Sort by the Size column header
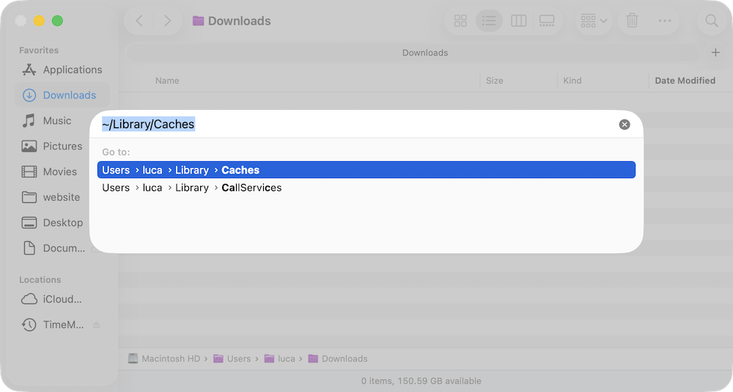 pyautogui.click(x=494, y=81)
